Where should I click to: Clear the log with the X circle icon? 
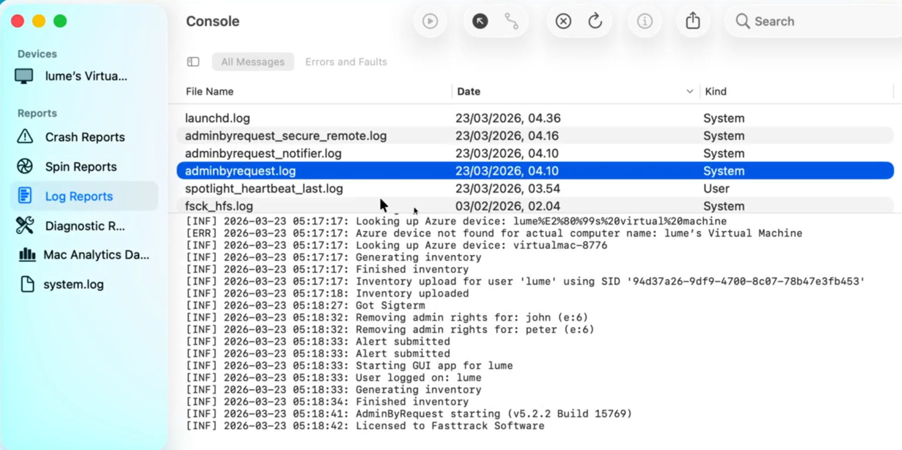tap(563, 21)
